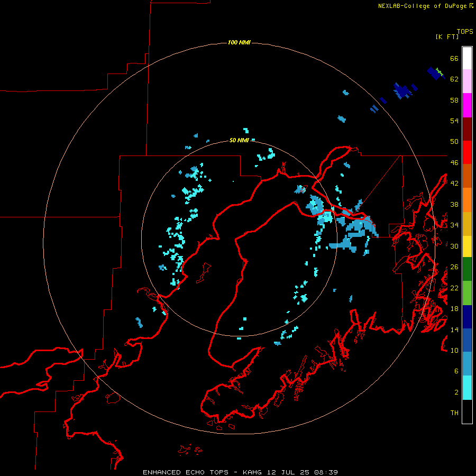Select the bright red legend swatch
The image size is (476, 476).
[x=467, y=152]
